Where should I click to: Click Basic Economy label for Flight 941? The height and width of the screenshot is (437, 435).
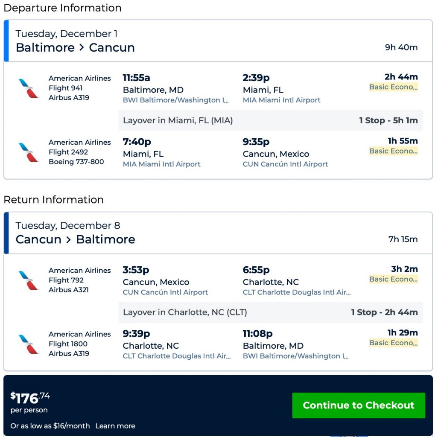(393, 87)
